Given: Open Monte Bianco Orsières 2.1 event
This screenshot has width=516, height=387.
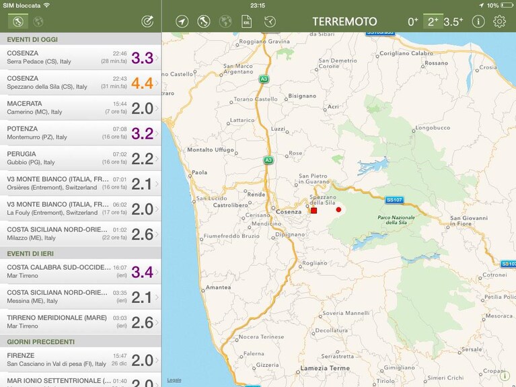Looking at the screenshot, I should pos(81,183).
